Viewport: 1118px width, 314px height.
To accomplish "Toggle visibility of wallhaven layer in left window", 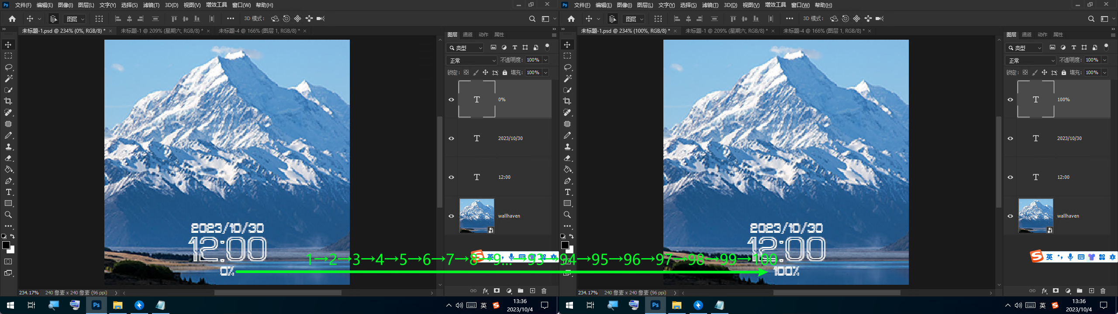I will (x=451, y=216).
